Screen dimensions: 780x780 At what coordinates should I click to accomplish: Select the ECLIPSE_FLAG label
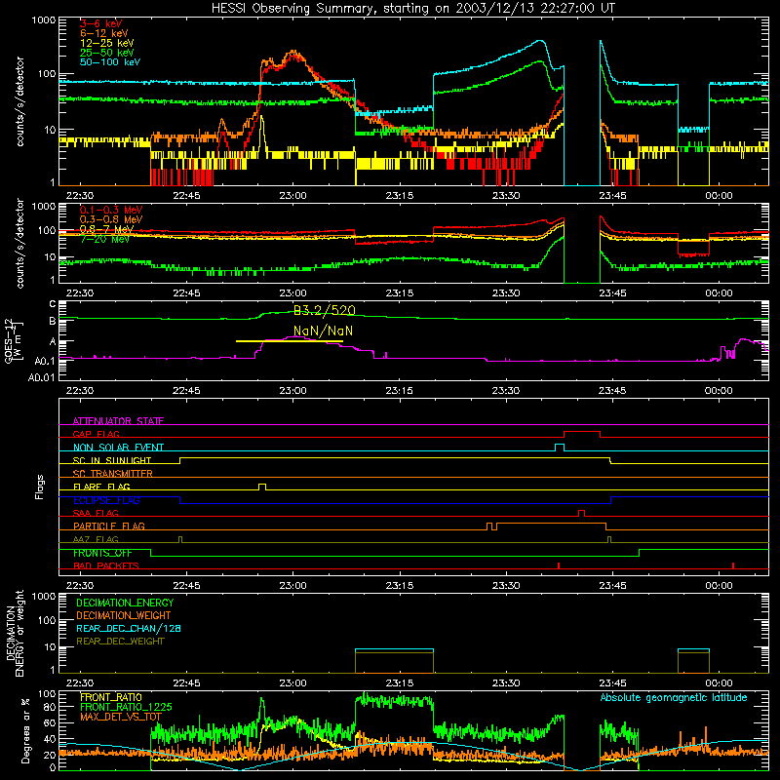pos(106,500)
